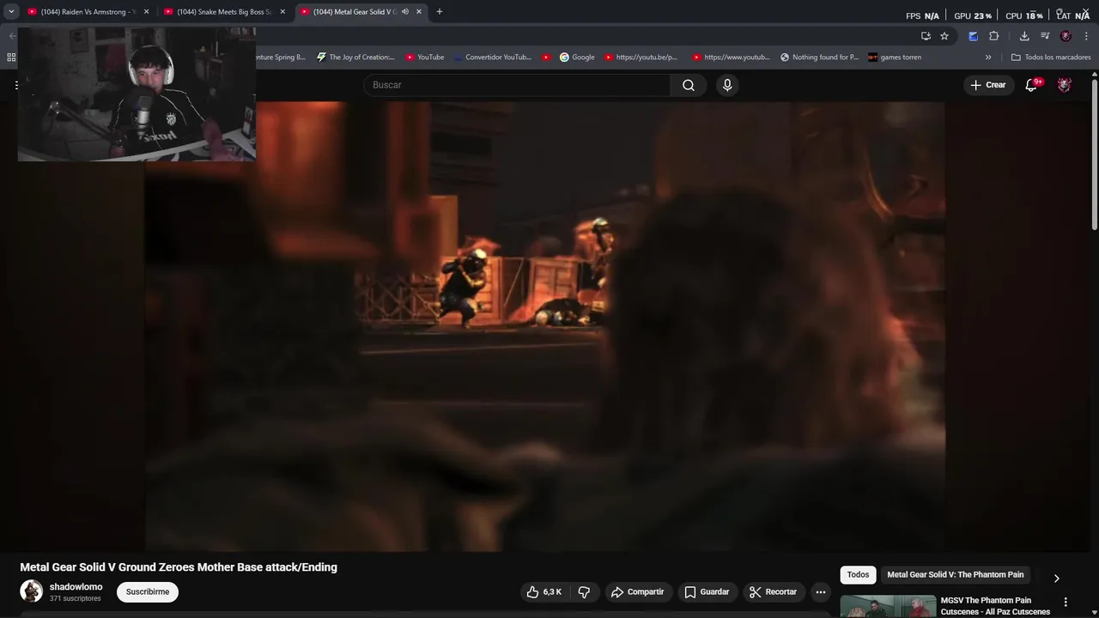Open the tab search dropdown arrow
The height and width of the screenshot is (618, 1099).
[x=11, y=12]
